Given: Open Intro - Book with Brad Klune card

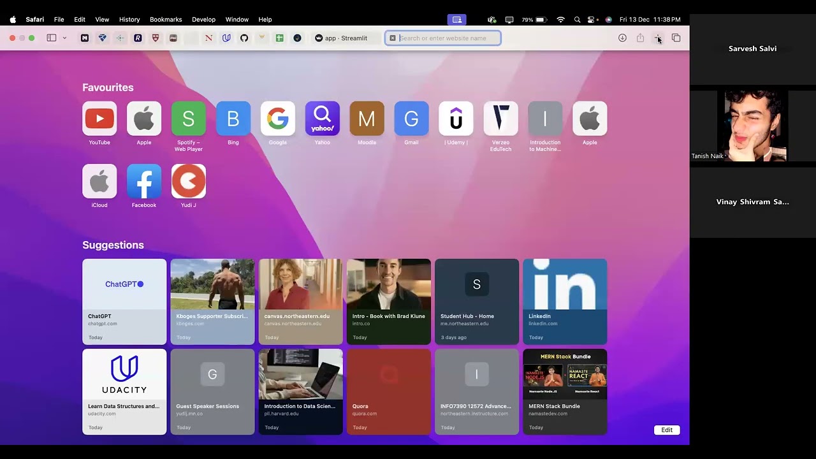Looking at the screenshot, I should pos(389,302).
